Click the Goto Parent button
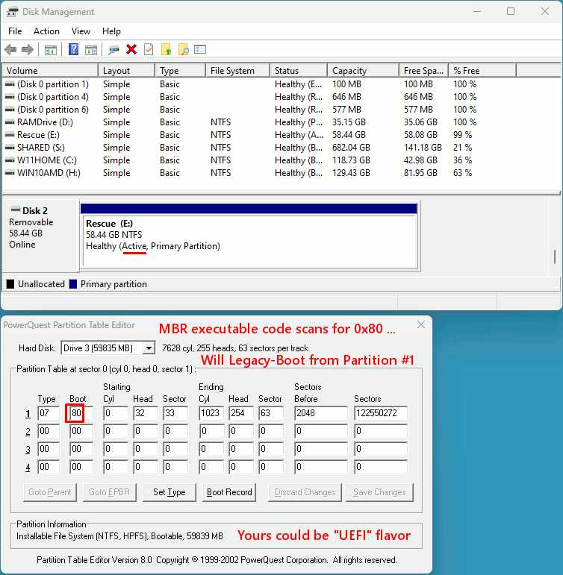This screenshot has height=575, width=563. (50, 492)
